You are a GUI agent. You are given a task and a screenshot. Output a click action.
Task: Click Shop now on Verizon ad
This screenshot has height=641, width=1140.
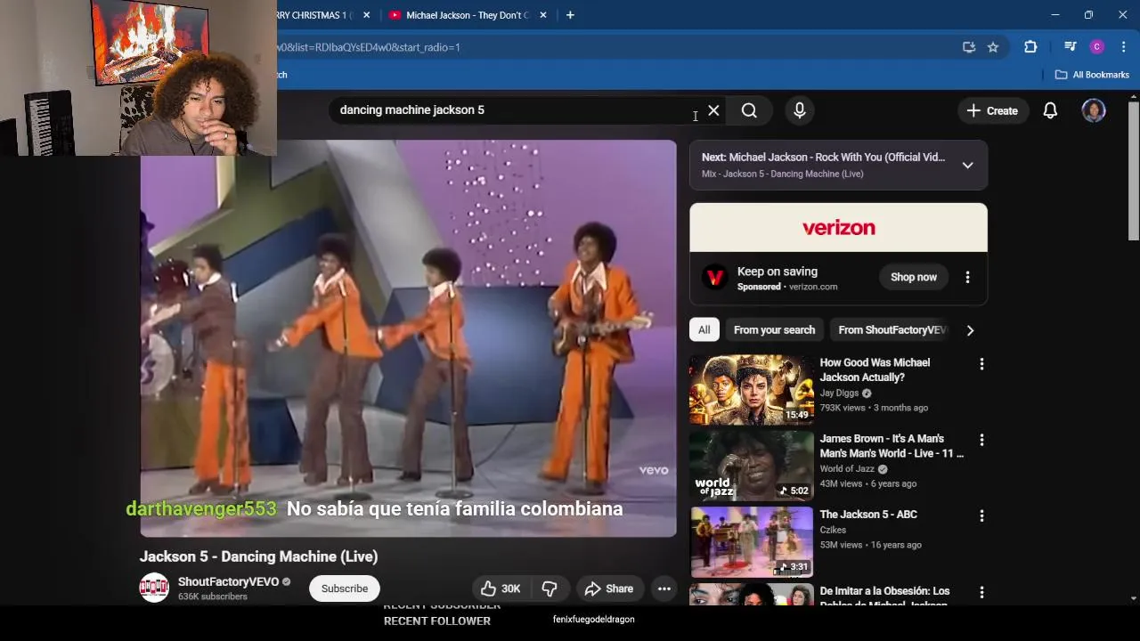point(914,277)
